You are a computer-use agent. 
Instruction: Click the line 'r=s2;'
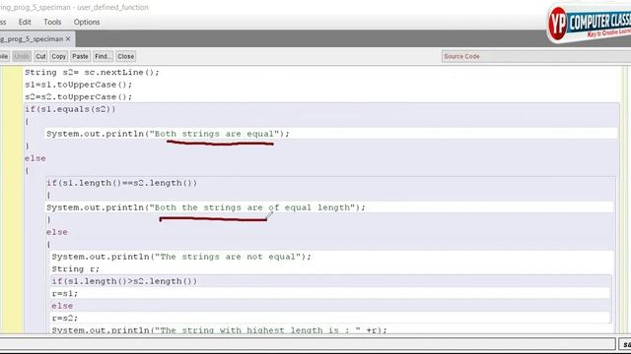pyautogui.click(x=65, y=319)
